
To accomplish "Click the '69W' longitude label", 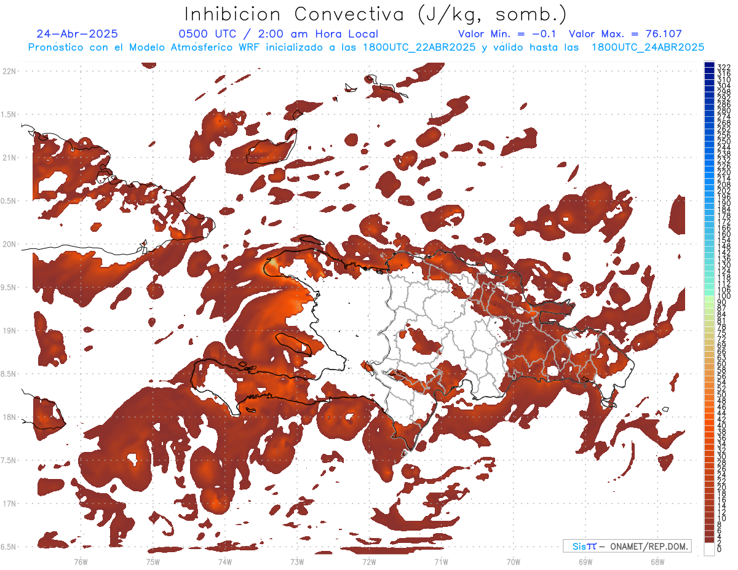I will click(585, 561).
